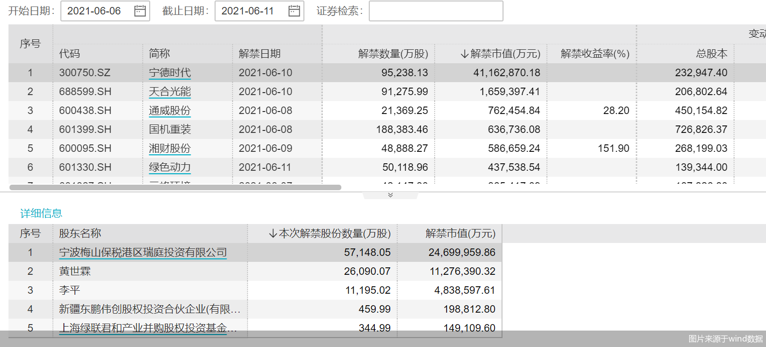Click unlock date 2021-06-09 cell
Image resolution: width=766 pixels, height=347 pixels.
click(265, 148)
